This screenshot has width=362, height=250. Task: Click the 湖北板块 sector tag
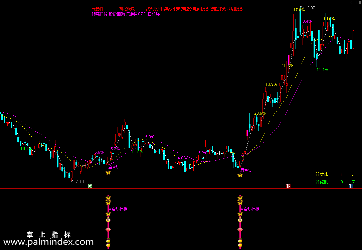pos(127,9)
